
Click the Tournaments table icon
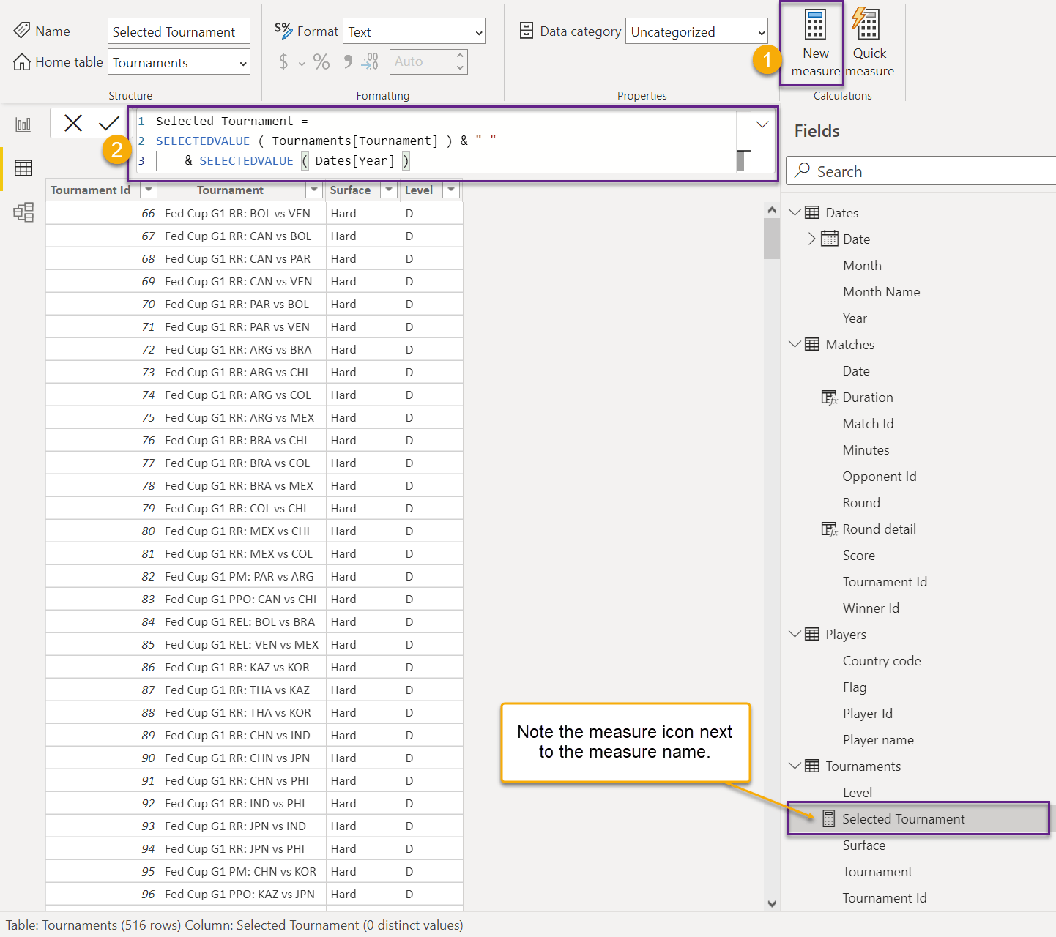tap(812, 766)
